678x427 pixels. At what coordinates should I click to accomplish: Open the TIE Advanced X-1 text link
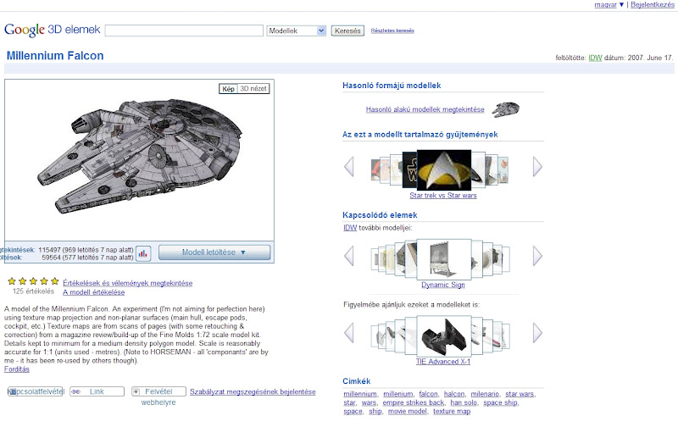point(443,362)
